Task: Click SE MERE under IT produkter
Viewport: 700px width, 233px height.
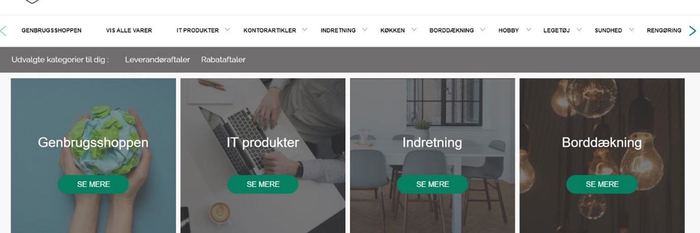Action: tap(263, 184)
